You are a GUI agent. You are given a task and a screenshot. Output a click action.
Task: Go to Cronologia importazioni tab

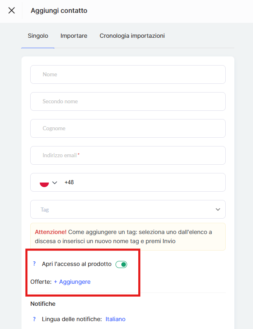pyautogui.click(x=132, y=36)
